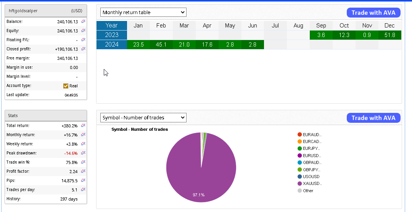Screen dimensions: 412x212
Task: Select the 2023 year row header
Action: click(111, 35)
